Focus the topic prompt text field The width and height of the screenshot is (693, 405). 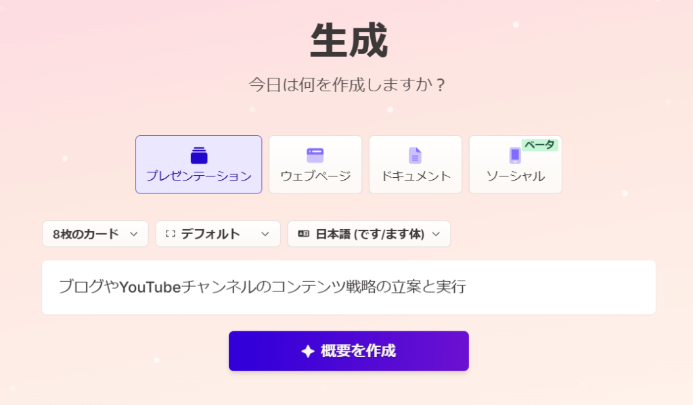pos(349,287)
